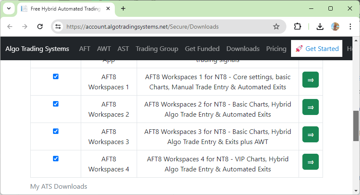Open the Chrome profile avatar

click(x=335, y=27)
